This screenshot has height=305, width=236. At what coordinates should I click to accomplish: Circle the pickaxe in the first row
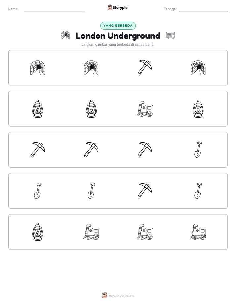click(144, 68)
